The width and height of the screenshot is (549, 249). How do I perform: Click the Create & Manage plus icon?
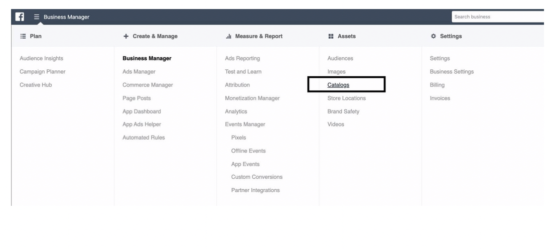coord(125,36)
